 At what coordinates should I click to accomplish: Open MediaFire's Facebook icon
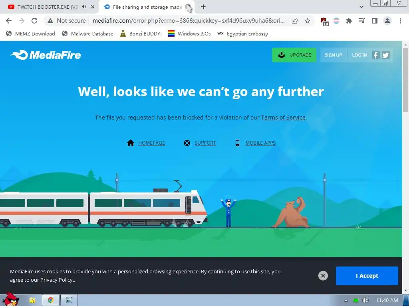click(x=375, y=55)
